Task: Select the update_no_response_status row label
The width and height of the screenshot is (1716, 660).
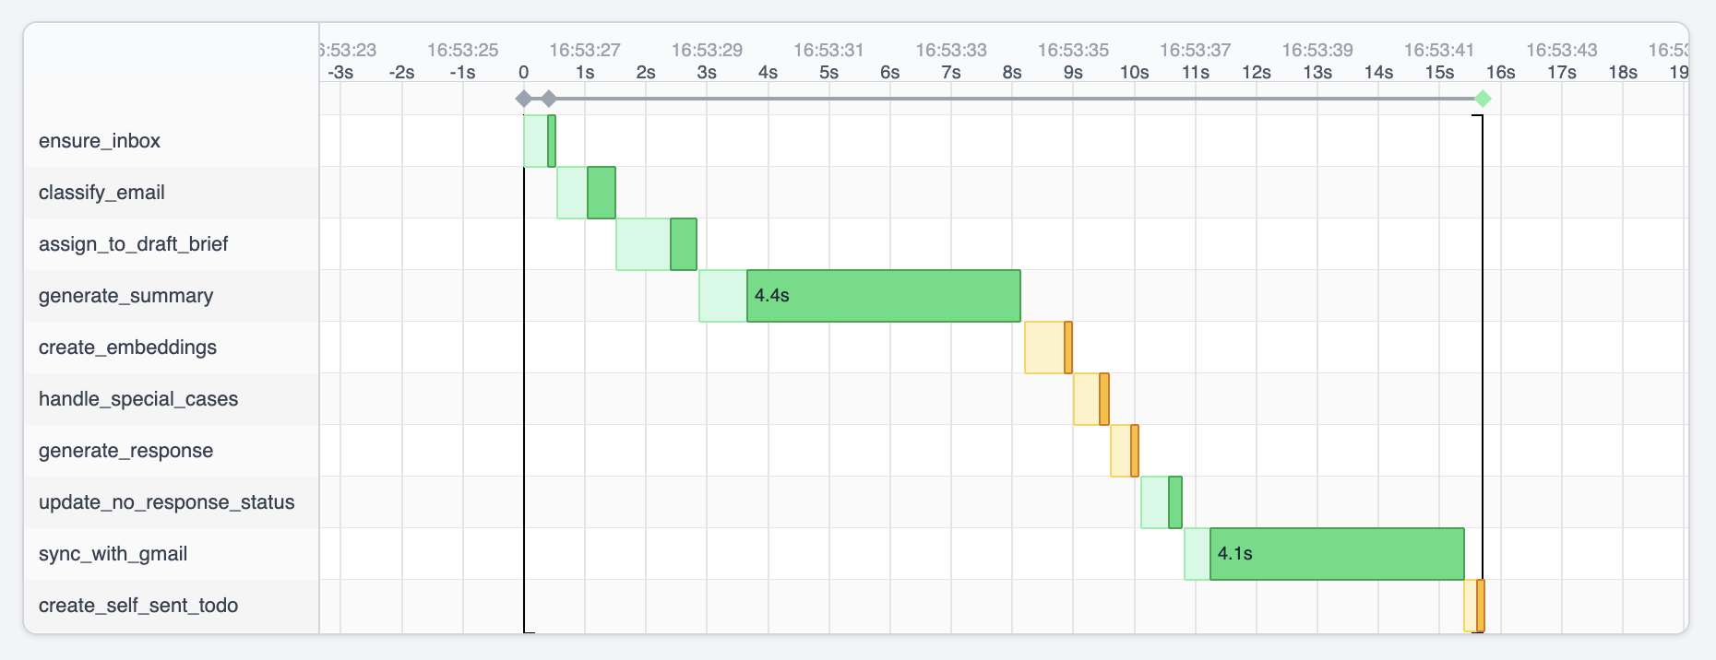Action: [167, 502]
